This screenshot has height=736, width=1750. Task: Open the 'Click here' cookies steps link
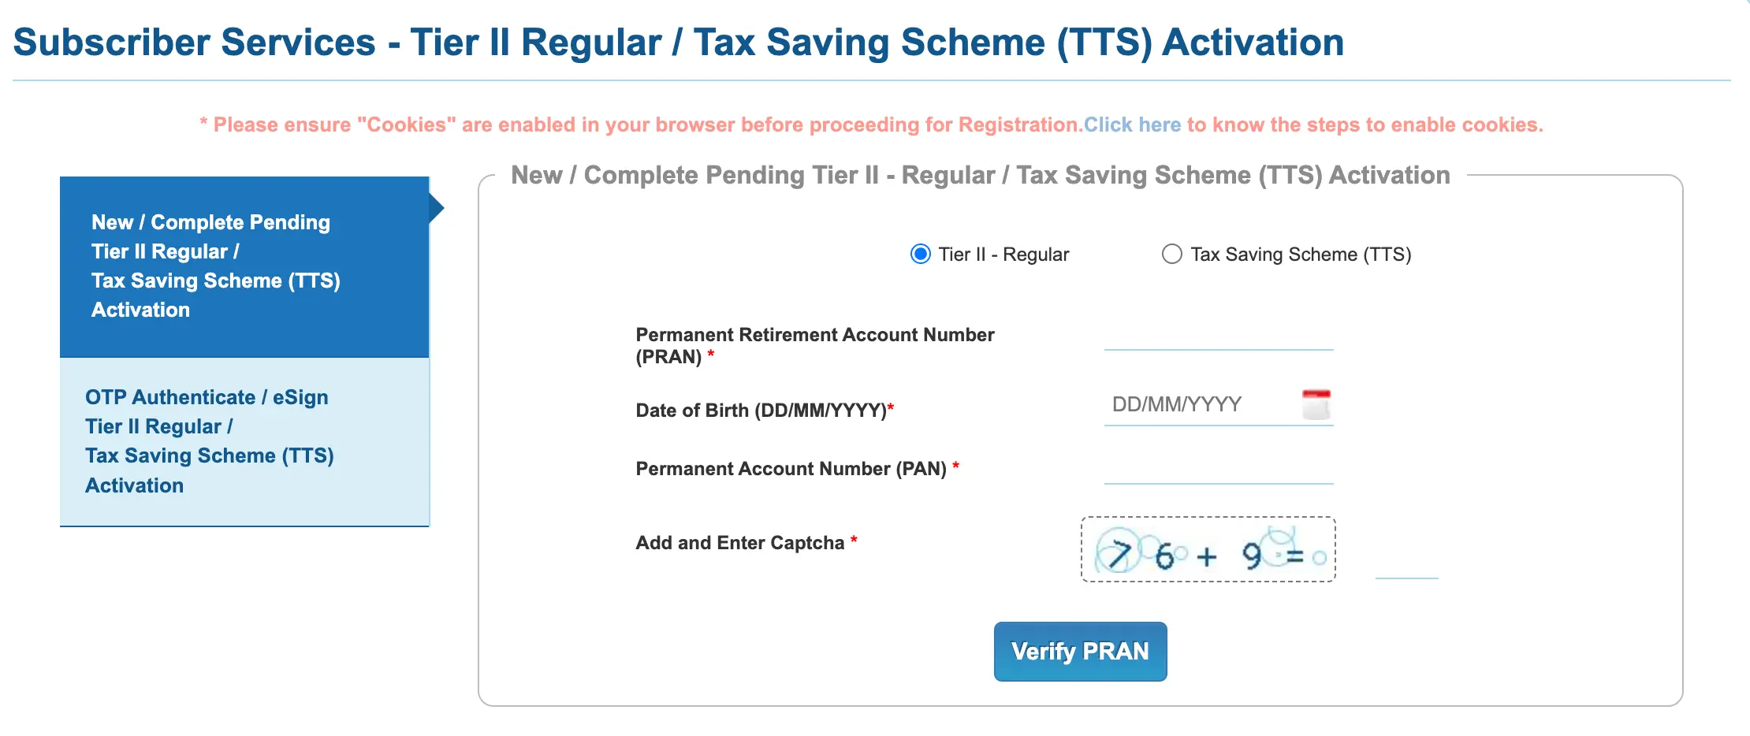point(1132,124)
